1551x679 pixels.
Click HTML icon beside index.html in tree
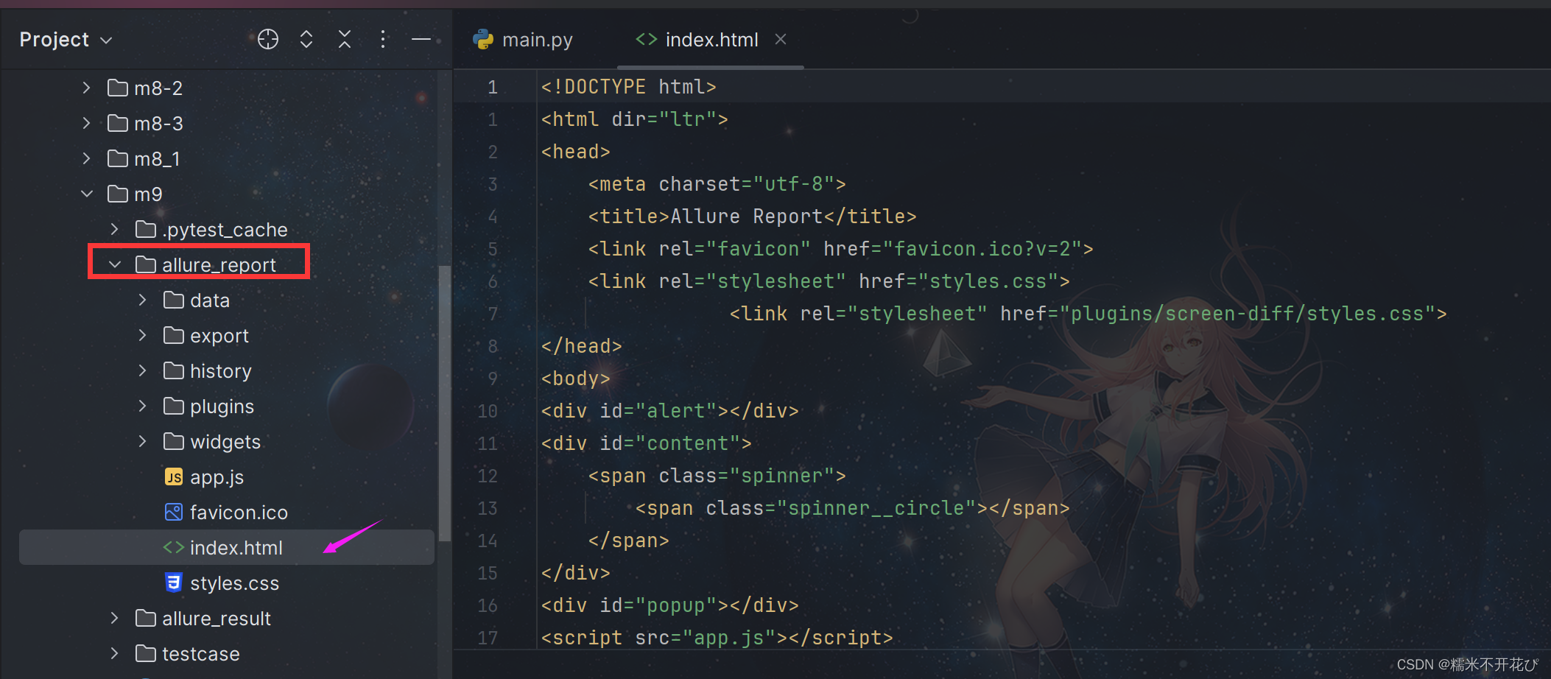point(174,547)
